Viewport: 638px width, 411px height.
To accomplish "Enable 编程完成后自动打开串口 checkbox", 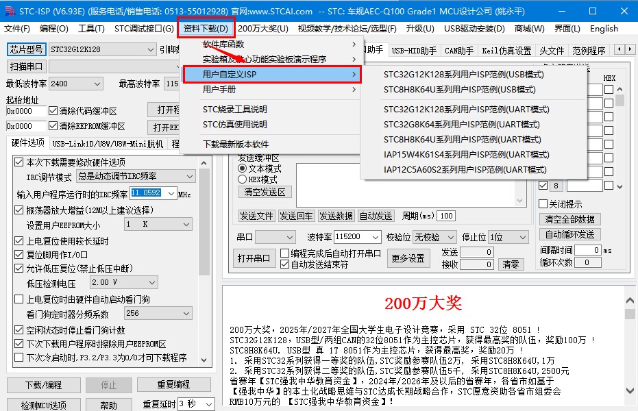I will pyautogui.click(x=285, y=253).
